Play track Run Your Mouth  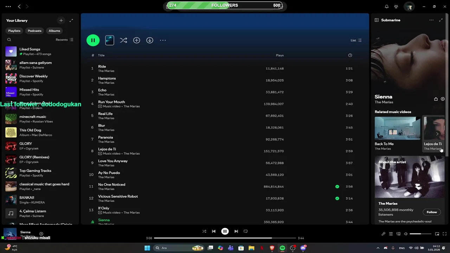tap(225, 104)
